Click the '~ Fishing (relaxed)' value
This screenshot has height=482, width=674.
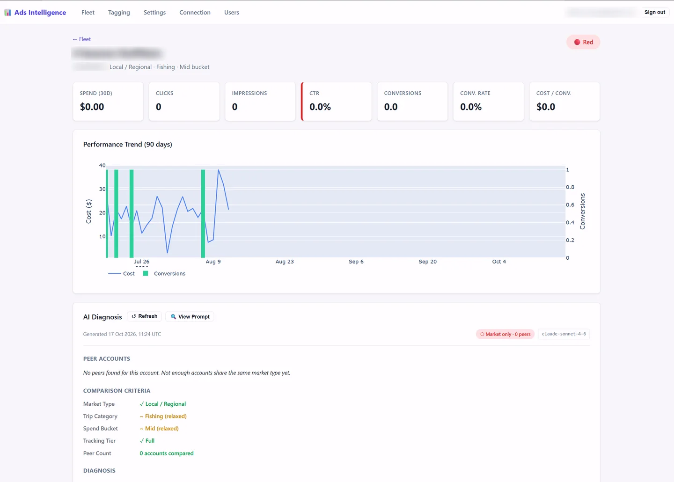163,416
